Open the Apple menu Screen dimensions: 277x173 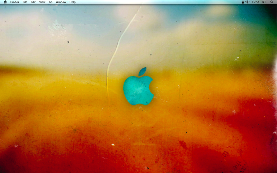click(5, 2)
